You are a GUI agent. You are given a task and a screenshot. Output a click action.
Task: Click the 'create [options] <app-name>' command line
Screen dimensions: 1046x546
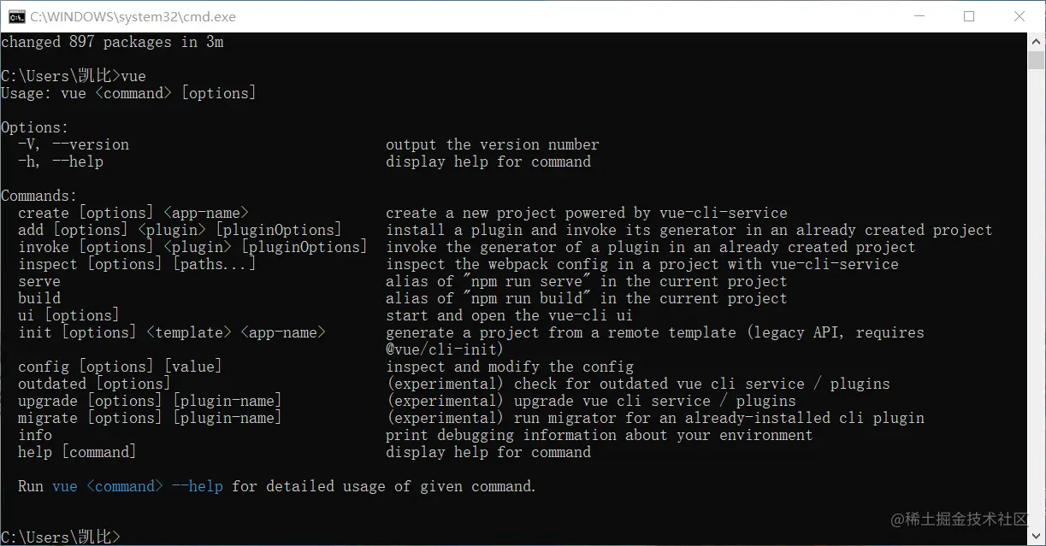point(133,213)
